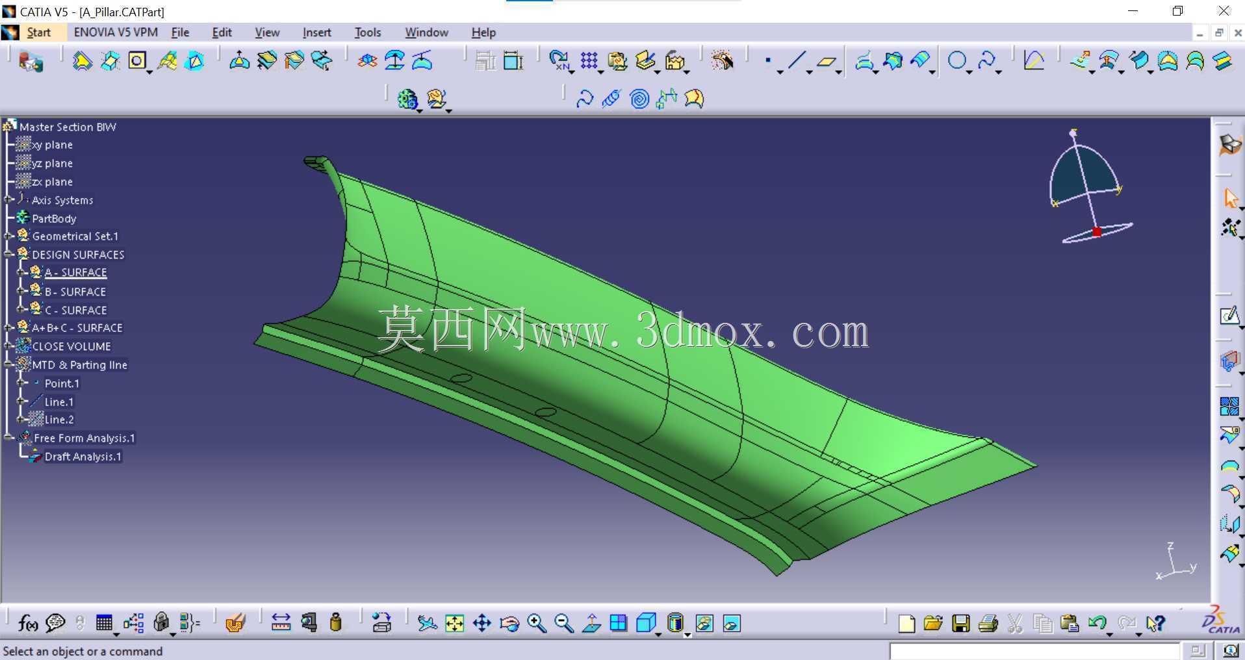Open the Help menu
Screen dimensions: 1245x660
pyautogui.click(x=483, y=32)
